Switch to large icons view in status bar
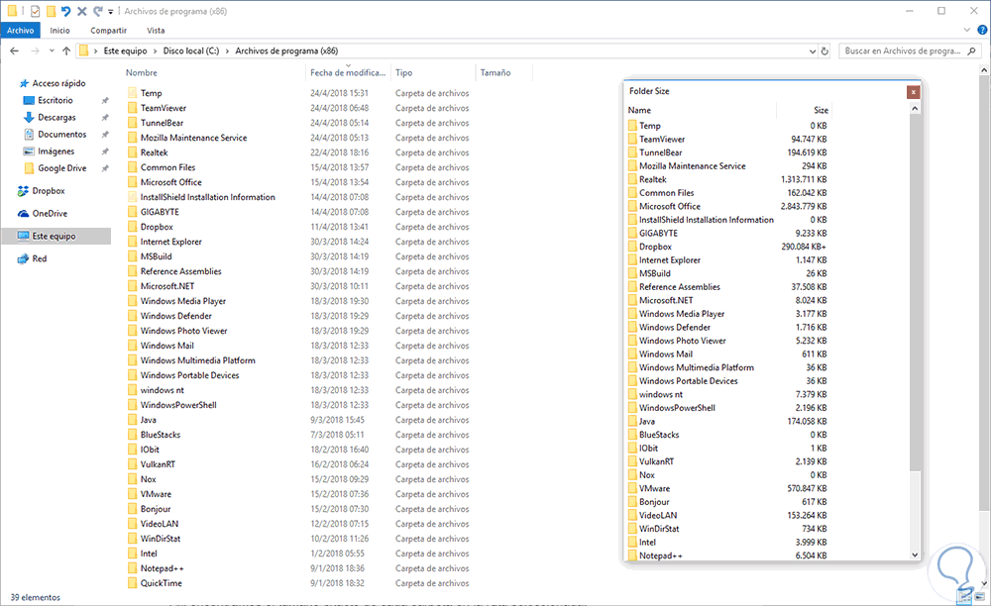 980,596
